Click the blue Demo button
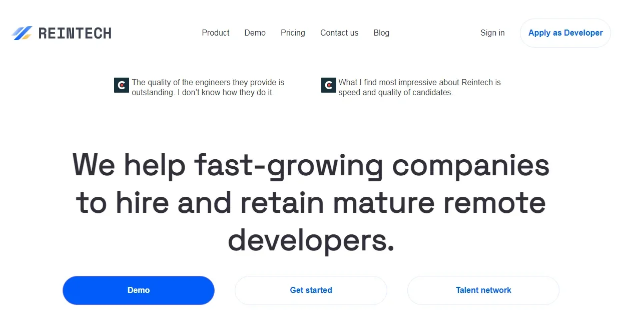 [139, 290]
